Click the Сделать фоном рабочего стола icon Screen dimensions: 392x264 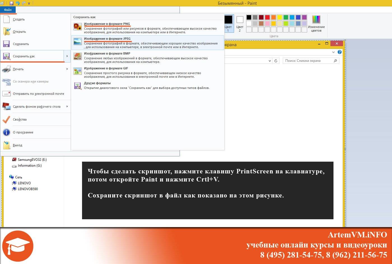point(6,107)
